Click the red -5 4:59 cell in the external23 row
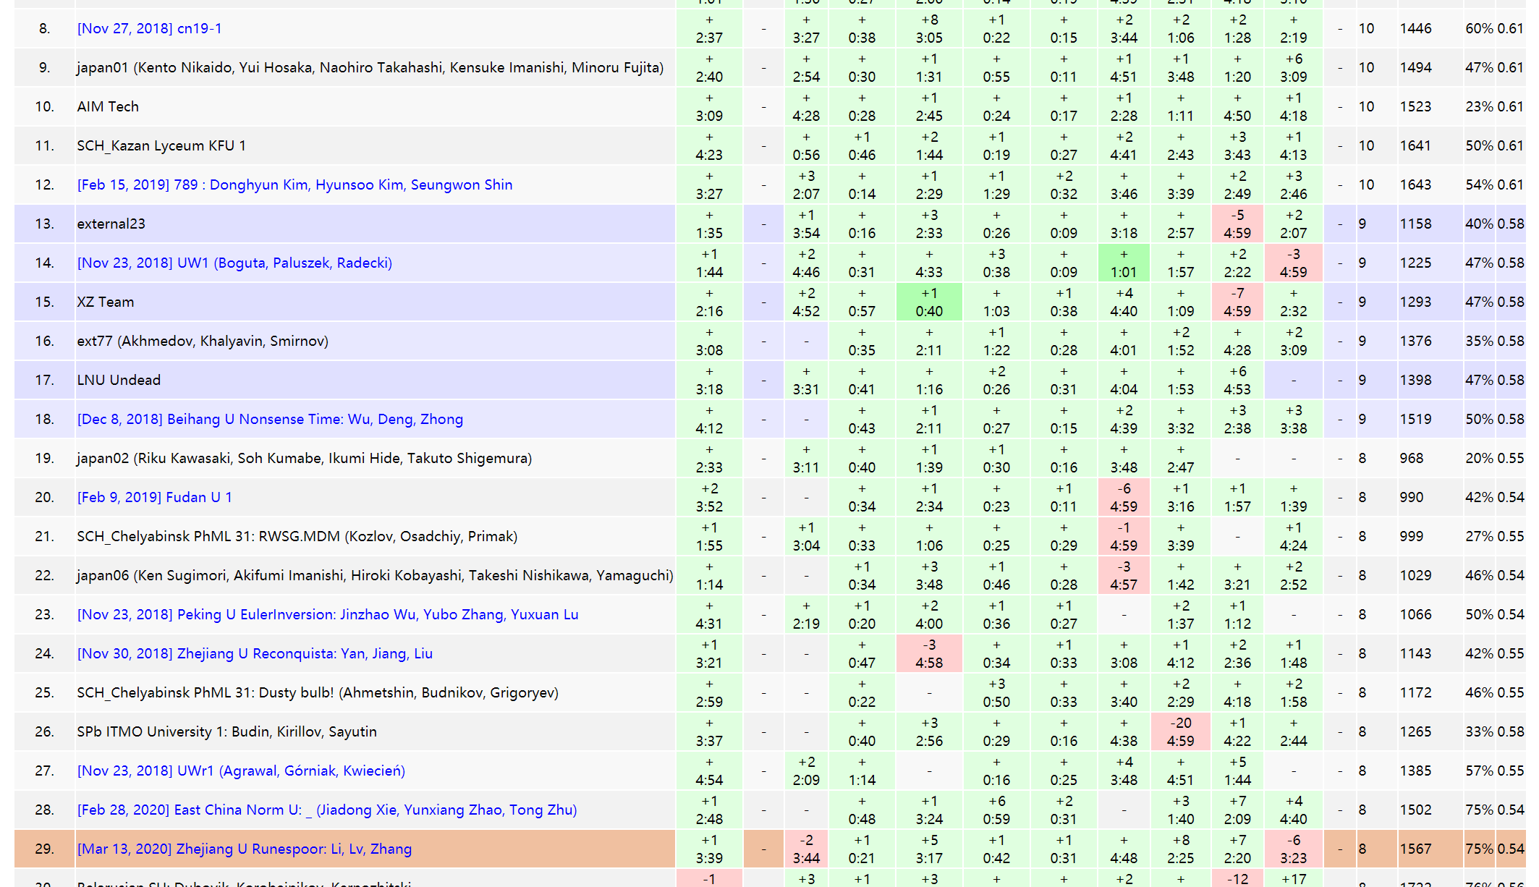 tap(1237, 224)
